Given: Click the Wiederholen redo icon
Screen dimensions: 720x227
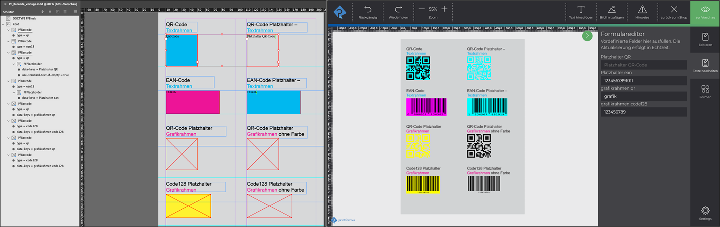Looking at the screenshot, I should coord(398,9).
